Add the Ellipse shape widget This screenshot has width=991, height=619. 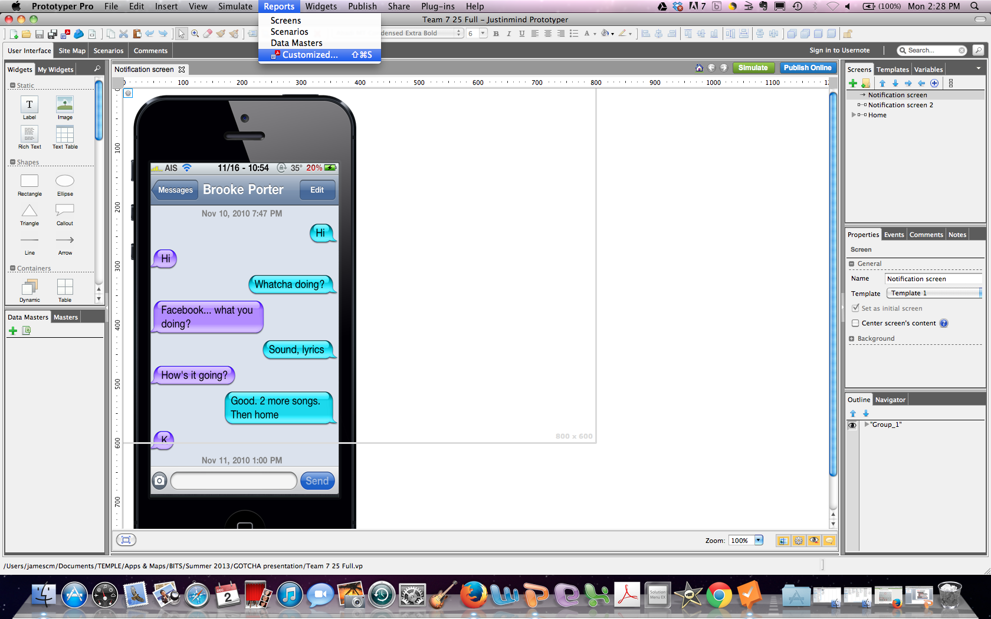(x=65, y=185)
